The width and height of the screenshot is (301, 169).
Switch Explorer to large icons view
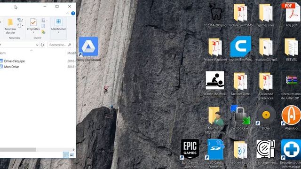[x=72, y=155]
